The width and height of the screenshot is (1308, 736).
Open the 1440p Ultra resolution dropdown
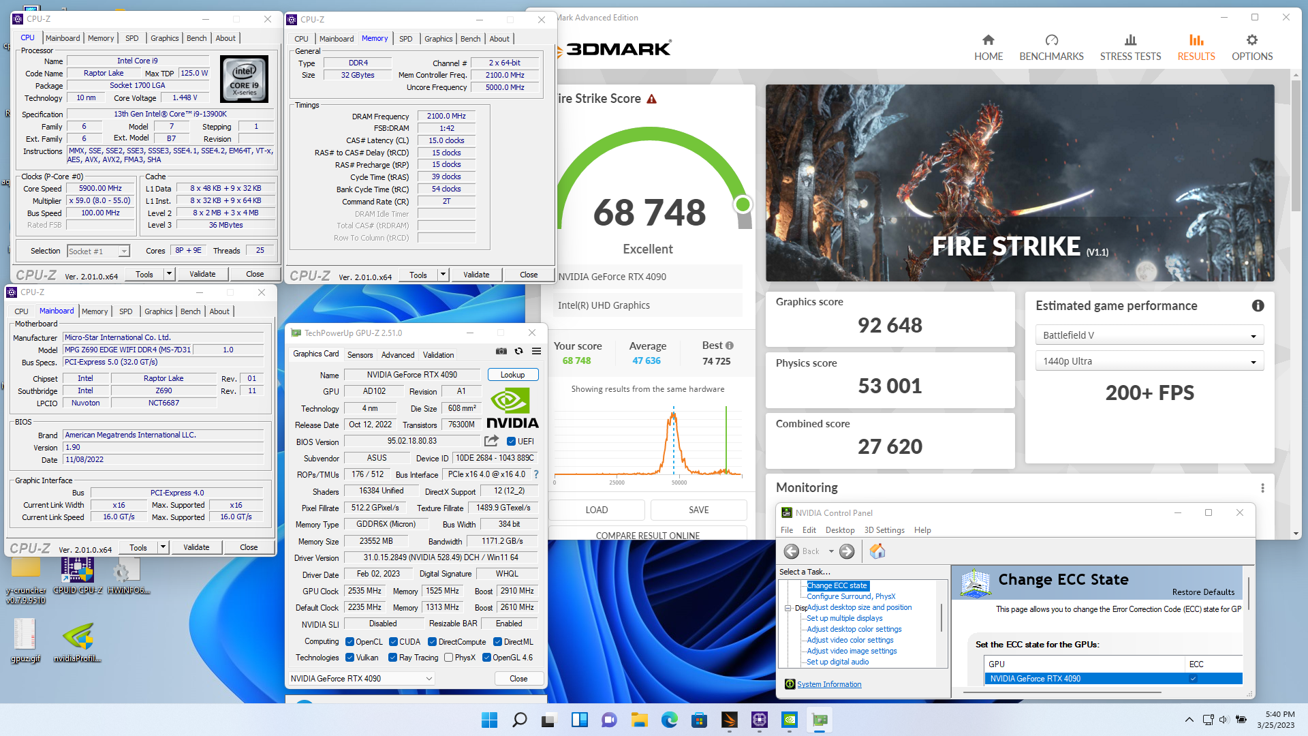pyautogui.click(x=1149, y=361)
